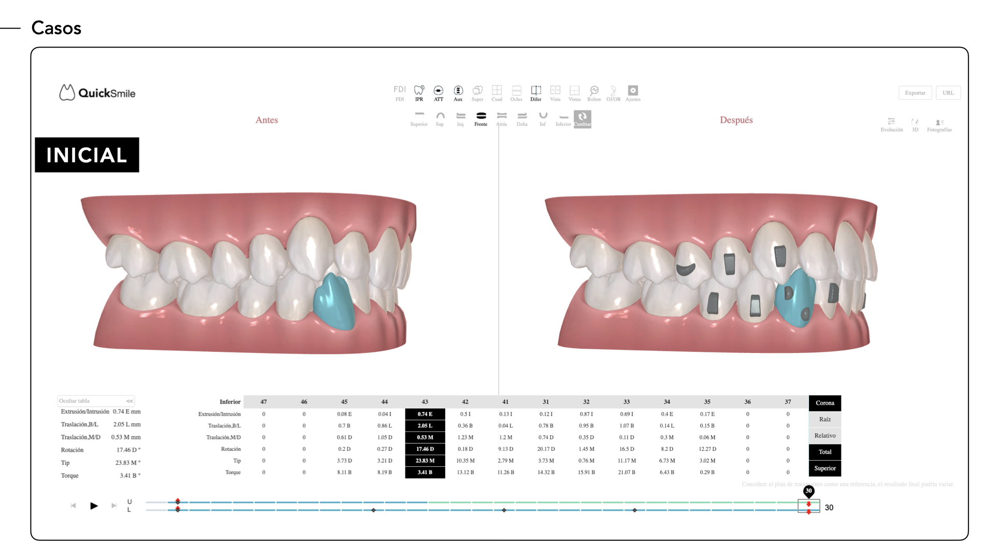Toggle FDI tooth numbering

pyautogui.click(x=400, y=93)
